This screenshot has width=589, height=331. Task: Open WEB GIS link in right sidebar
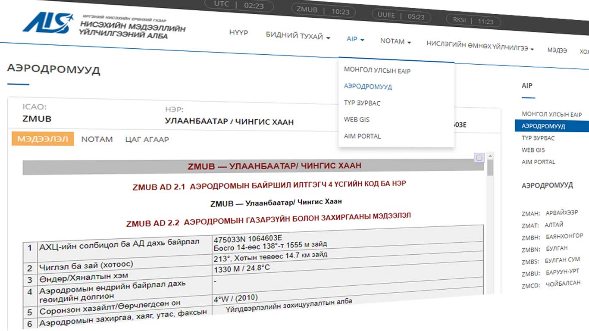tap(533, 150)
